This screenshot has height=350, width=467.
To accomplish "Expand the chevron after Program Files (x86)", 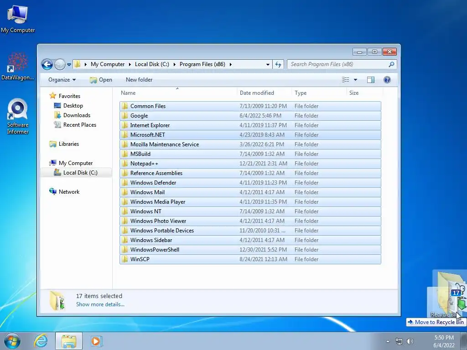I will click(230, 64).
